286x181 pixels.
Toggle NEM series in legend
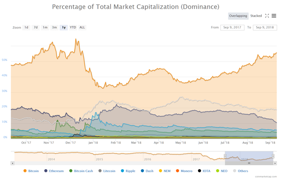coord(165,171)
